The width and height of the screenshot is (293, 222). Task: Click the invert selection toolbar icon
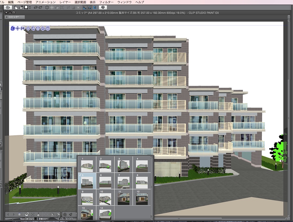pos(73,8)
